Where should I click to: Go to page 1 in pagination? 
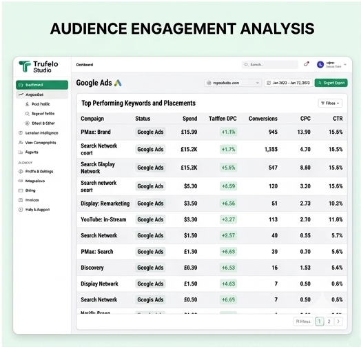point(320,321)
